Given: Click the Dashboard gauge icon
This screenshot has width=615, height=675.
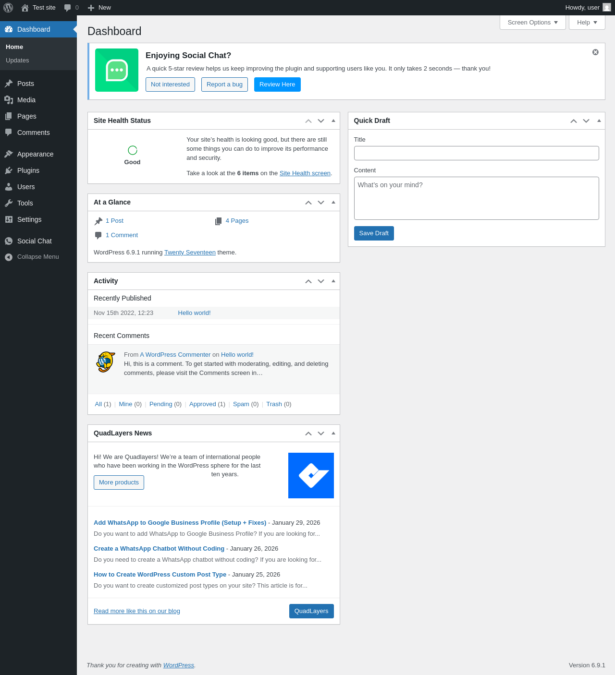Looking at the screenshot, I should [9, 29].
